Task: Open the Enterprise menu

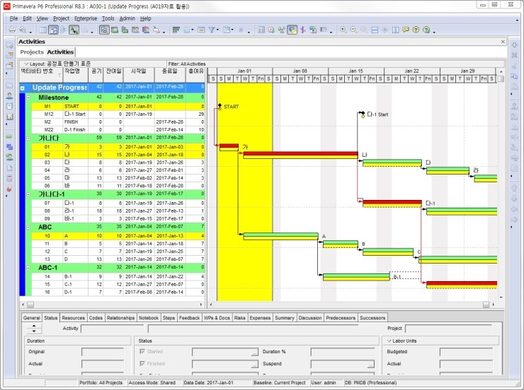Action: [86, 18]
